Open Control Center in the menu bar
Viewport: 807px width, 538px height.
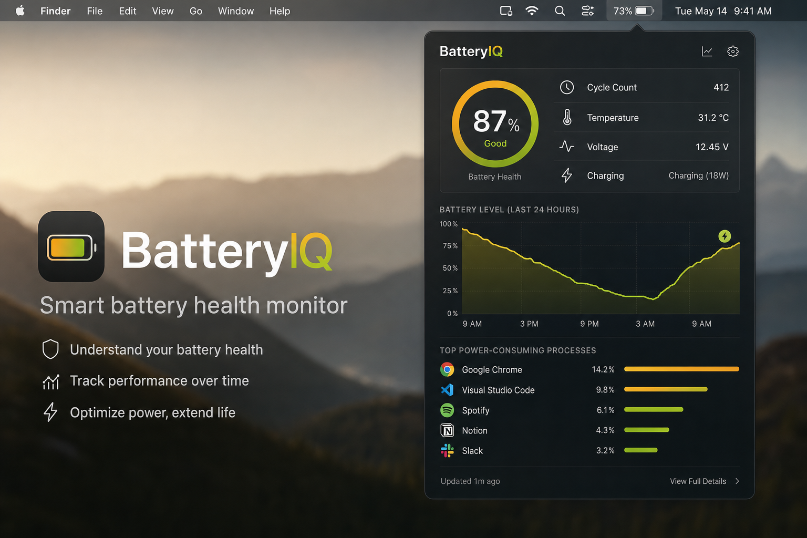pyautogui.click(x=588, y=11)
